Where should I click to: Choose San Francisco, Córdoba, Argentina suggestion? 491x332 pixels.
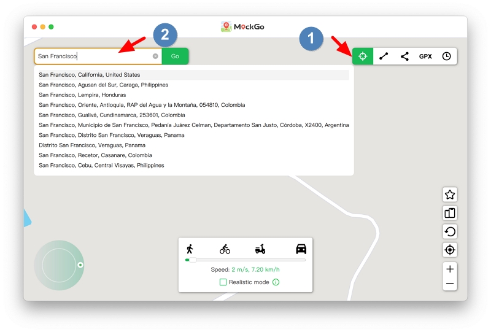[194, 125]
